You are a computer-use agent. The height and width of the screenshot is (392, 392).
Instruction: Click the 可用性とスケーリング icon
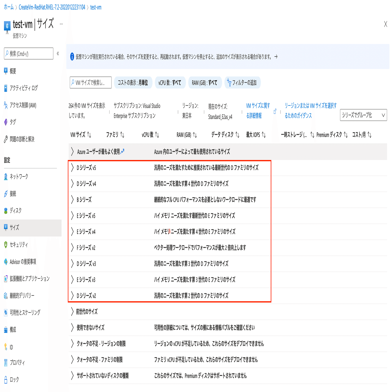point(6,312)
